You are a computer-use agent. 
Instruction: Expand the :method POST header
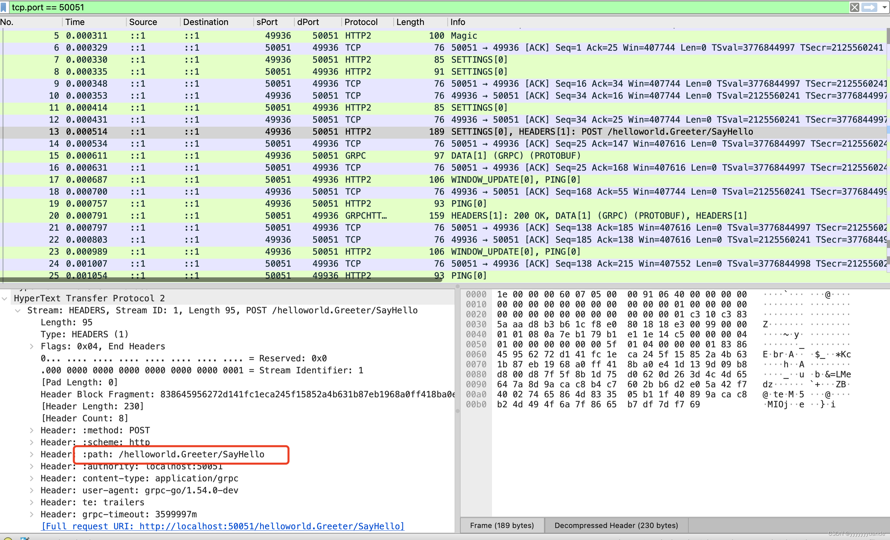tap(32, 430)
